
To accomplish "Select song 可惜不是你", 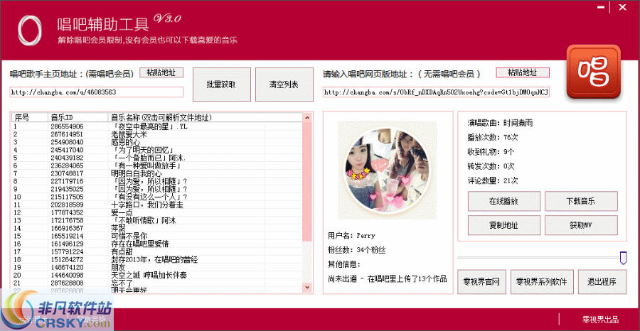I will pyautogui.click(x=129, y=236).
